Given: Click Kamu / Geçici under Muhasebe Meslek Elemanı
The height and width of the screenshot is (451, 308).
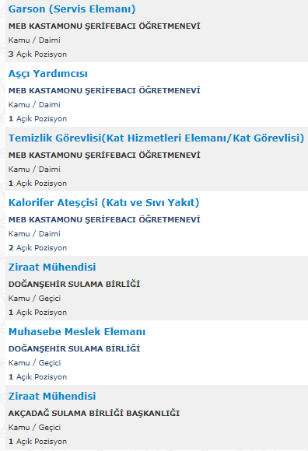Looking at the screenshot, I should tap(34, 363).
